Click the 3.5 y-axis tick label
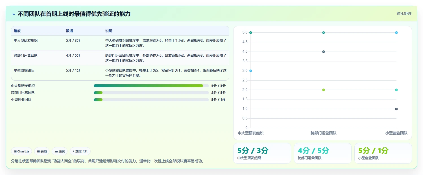 point(245,61)
